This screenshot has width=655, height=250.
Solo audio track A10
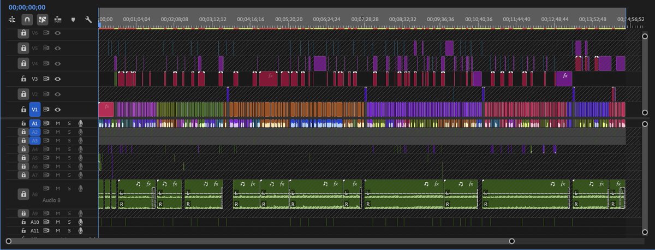coord(69,222)
